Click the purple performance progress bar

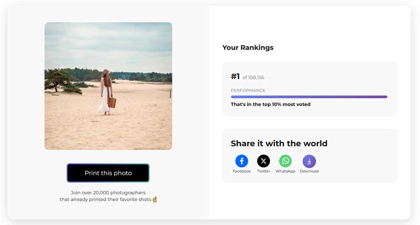309,97
